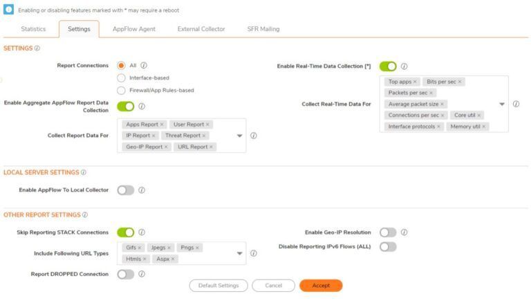The height and width of the screenshot is (303, 531).
Task: Click info icon next to Enable Real-Time Data Collection
Action: click(404, 66)
